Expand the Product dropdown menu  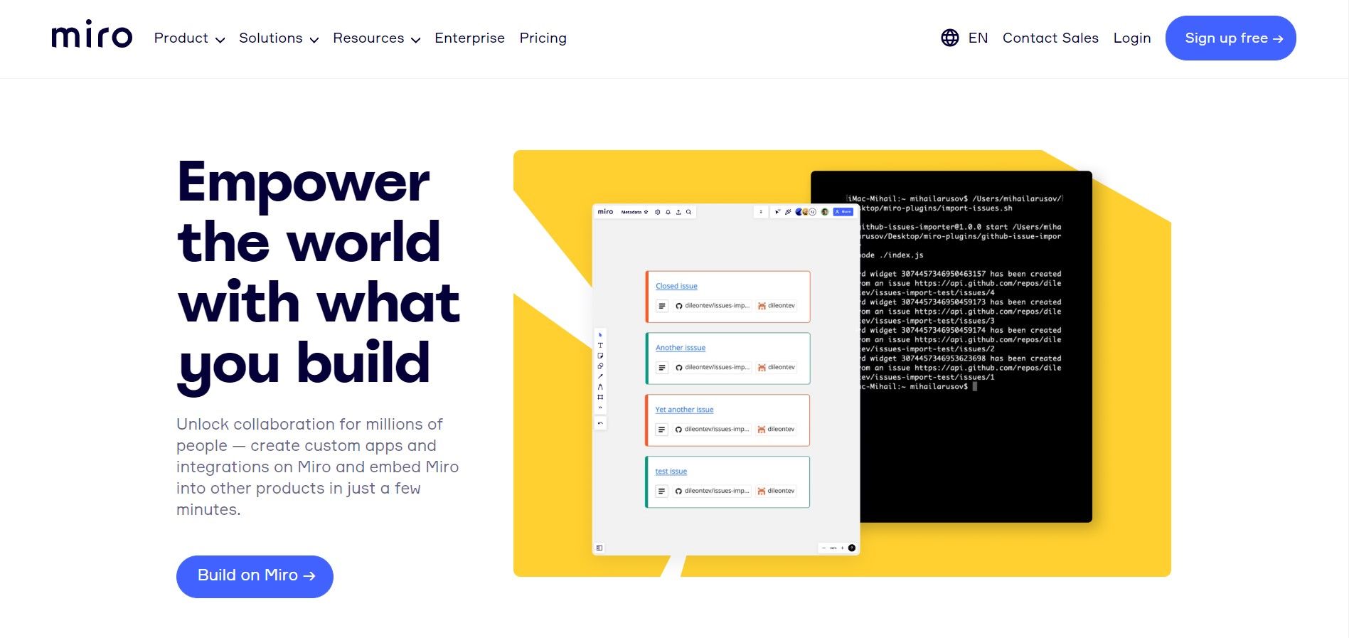pyautogui.click(x=189, y=38)
